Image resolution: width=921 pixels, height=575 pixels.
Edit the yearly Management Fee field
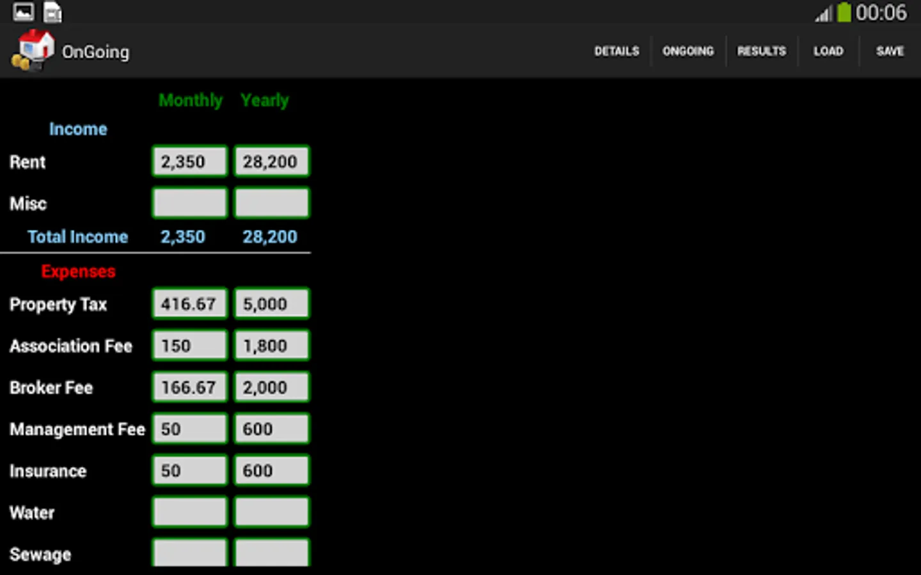click(x=272, y=428)
